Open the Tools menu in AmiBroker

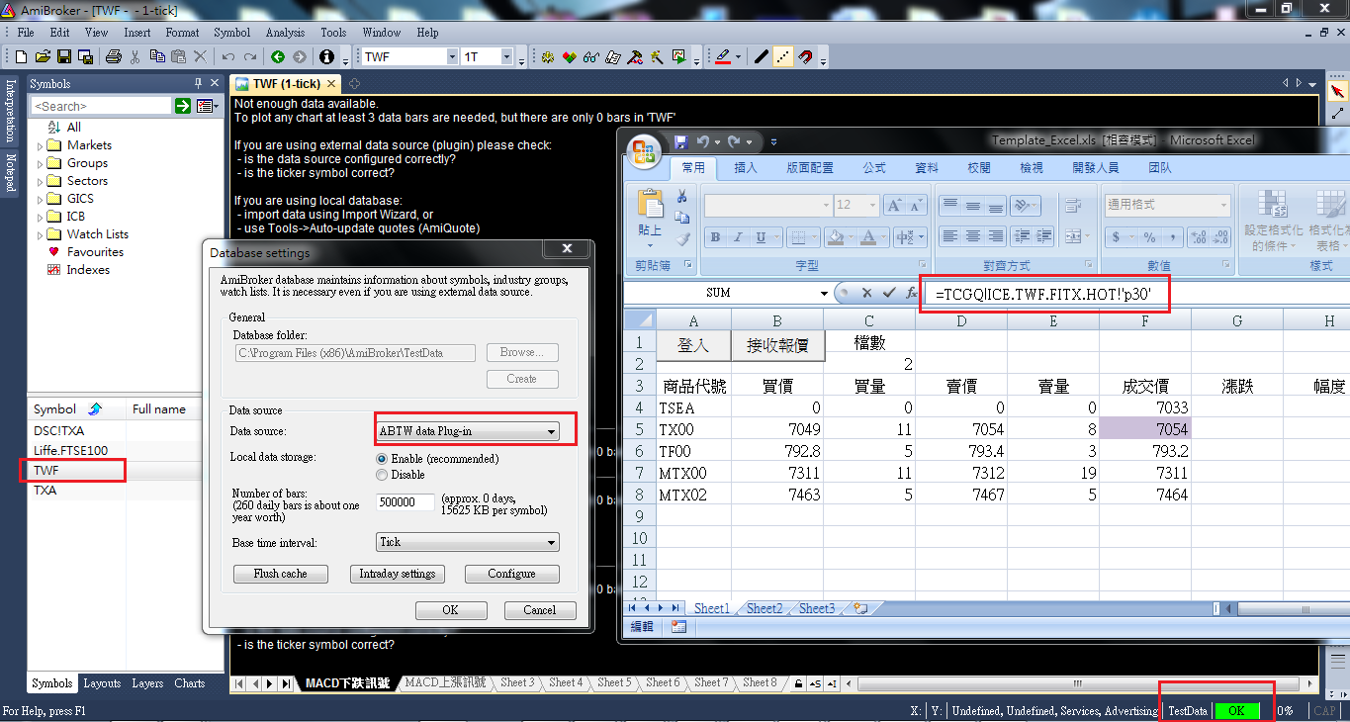coord(333,33)
